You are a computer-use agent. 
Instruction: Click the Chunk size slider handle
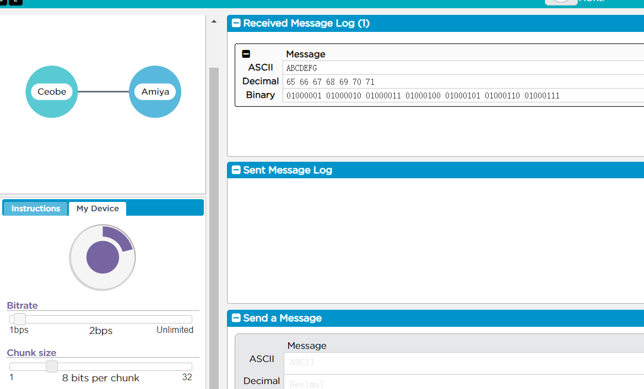(52, 366)
